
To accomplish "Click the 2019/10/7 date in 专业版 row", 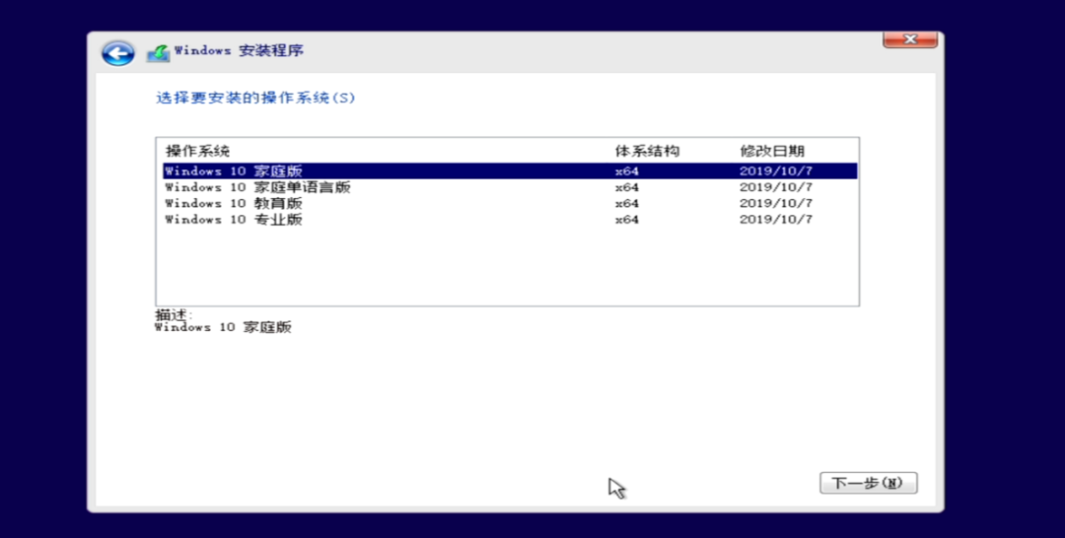I will [x=776, y=220].
